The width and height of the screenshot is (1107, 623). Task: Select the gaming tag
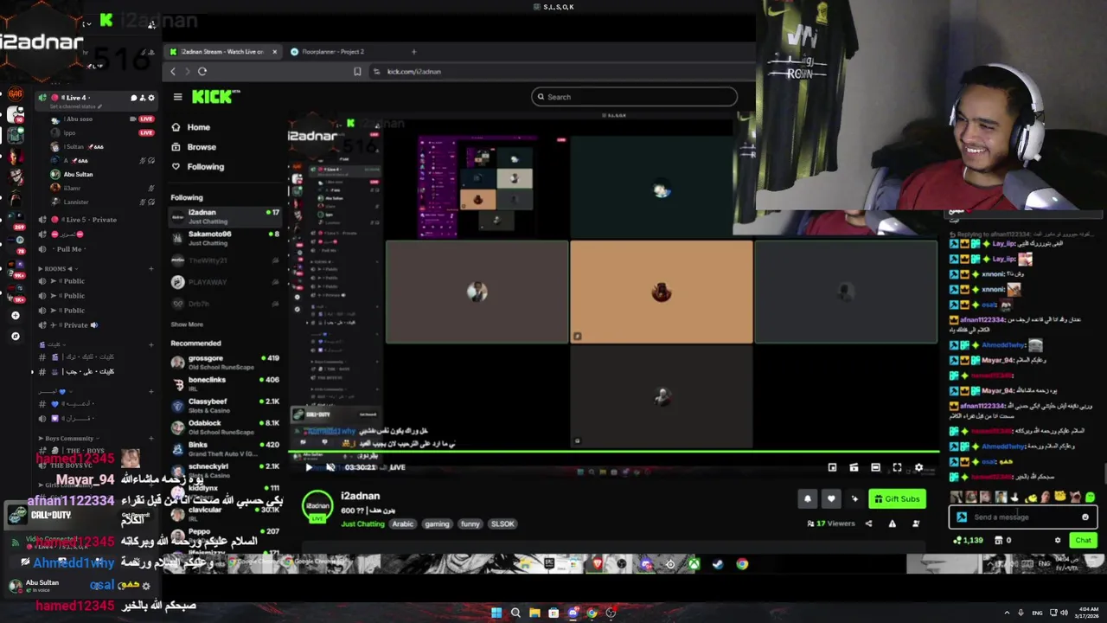[437, 524]
